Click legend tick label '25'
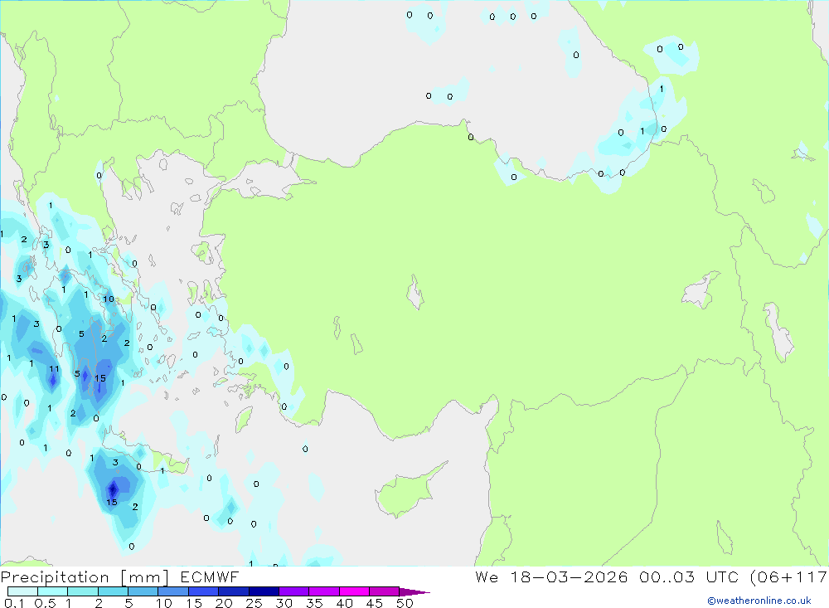This screenshot has width=829, height=608. [255, 603]
